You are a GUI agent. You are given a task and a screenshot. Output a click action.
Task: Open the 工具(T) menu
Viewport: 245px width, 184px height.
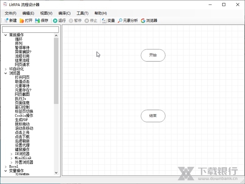82,13
